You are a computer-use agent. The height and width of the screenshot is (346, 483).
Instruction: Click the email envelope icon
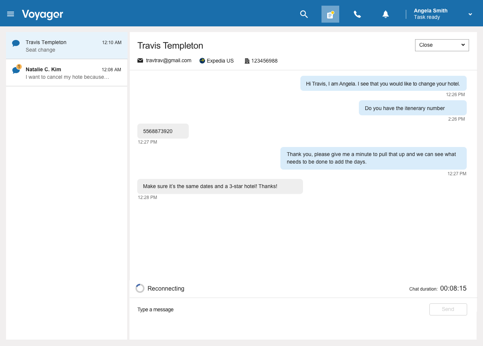(140, 60)
